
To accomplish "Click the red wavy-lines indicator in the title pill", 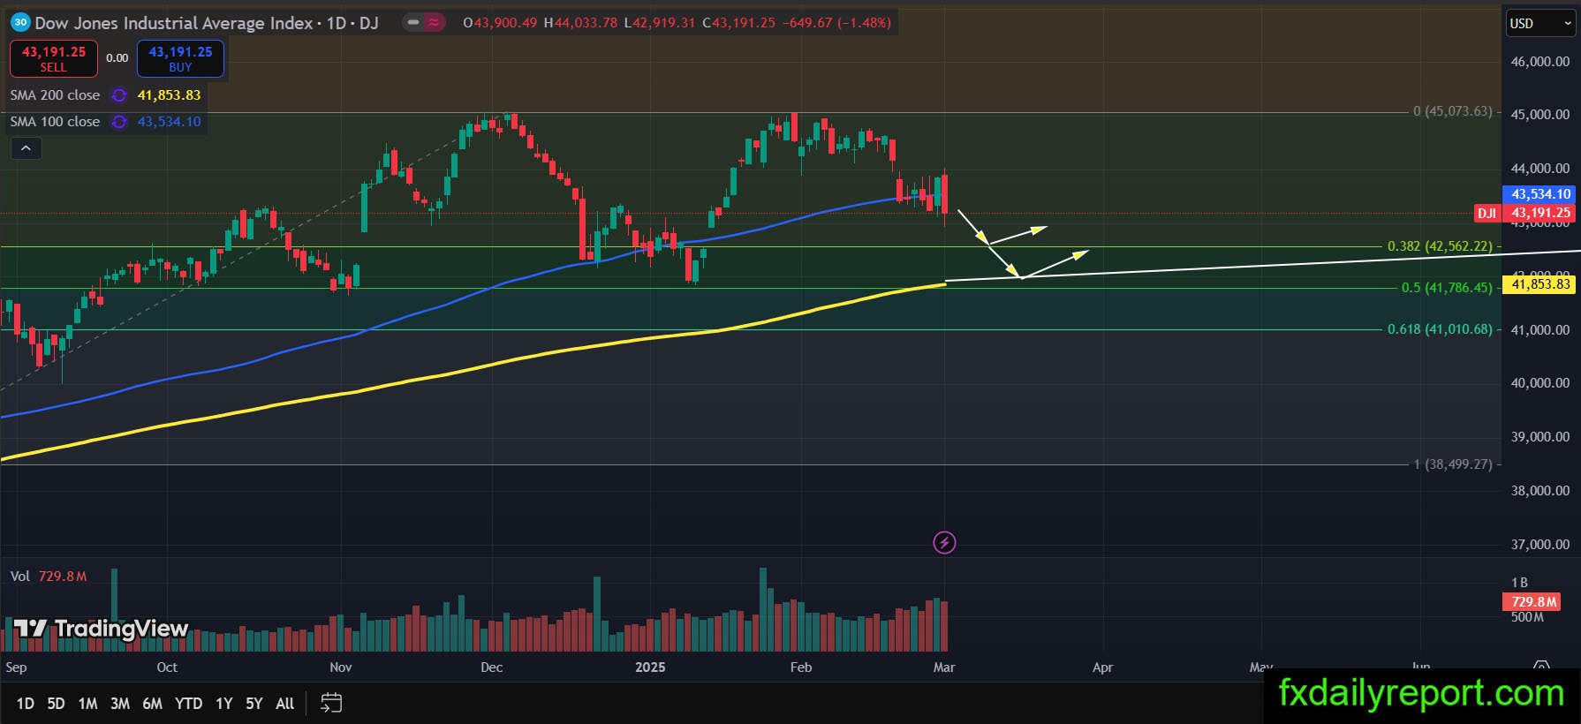I will [x=434, y=23].
